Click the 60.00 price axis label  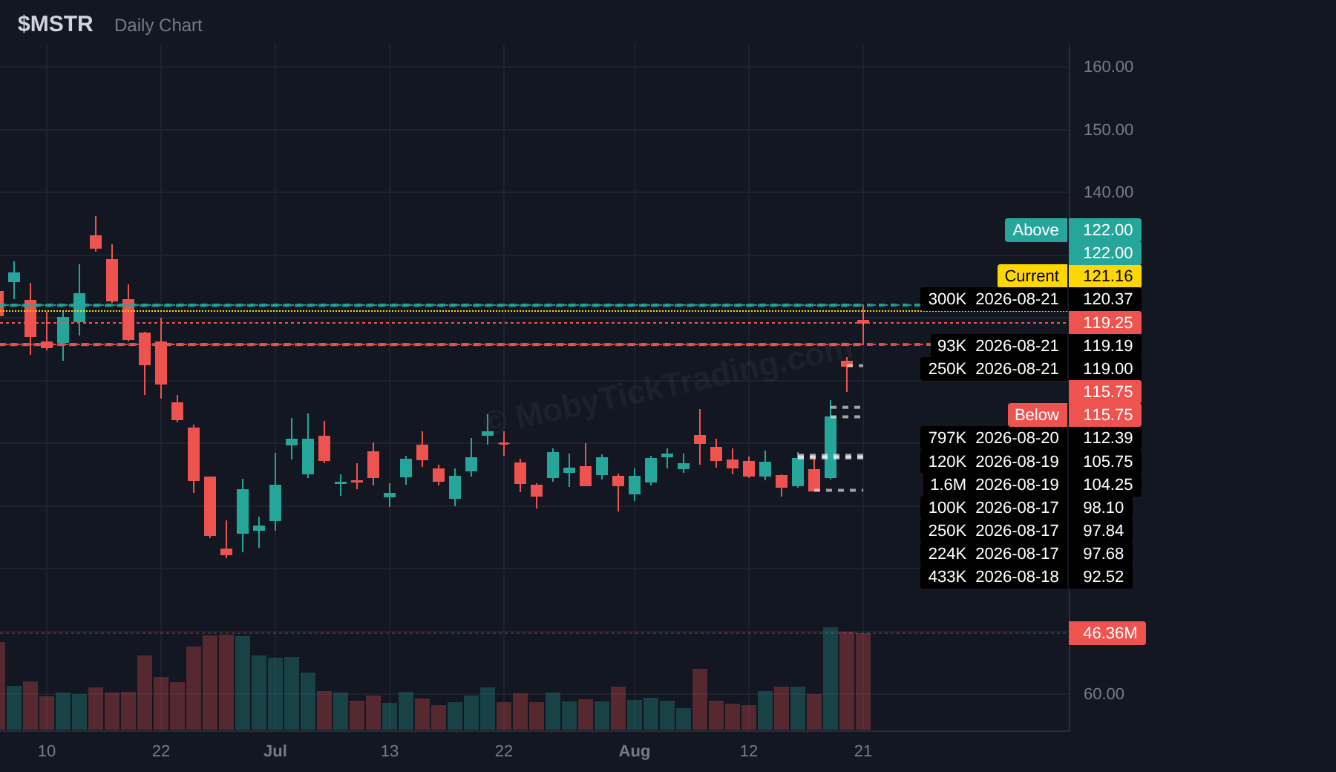[x=1104, y=694]
